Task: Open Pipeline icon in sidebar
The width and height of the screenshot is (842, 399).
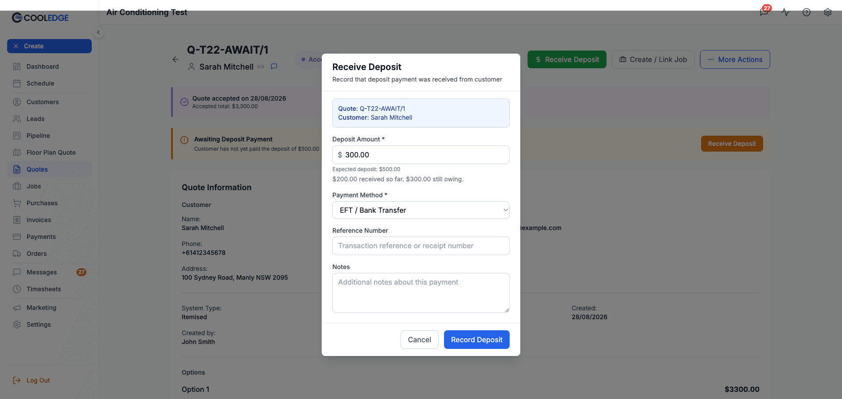Action: tap(17, 136)
